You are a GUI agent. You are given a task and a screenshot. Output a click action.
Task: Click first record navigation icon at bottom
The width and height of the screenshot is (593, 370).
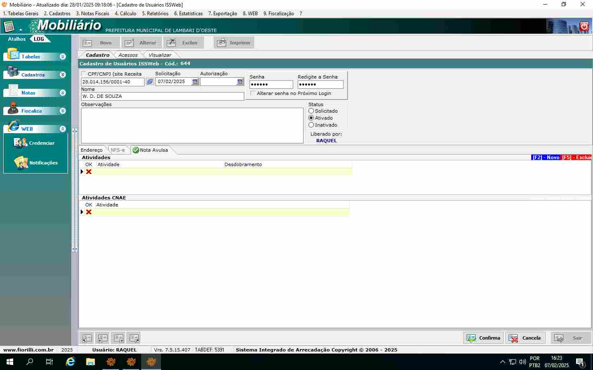pos(87,338)
